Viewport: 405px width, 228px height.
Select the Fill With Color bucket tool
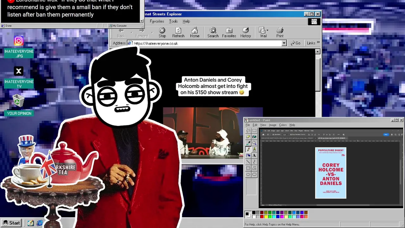(254, 136)
